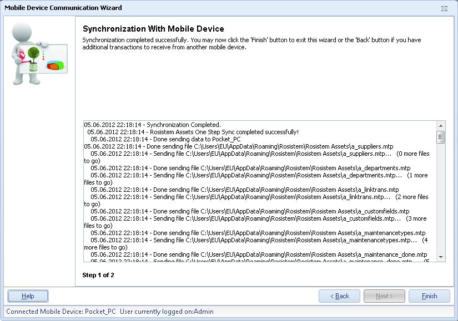Click the log scrollbar down arrow
The image size is (458, 321).
click(x=441, y=257)
